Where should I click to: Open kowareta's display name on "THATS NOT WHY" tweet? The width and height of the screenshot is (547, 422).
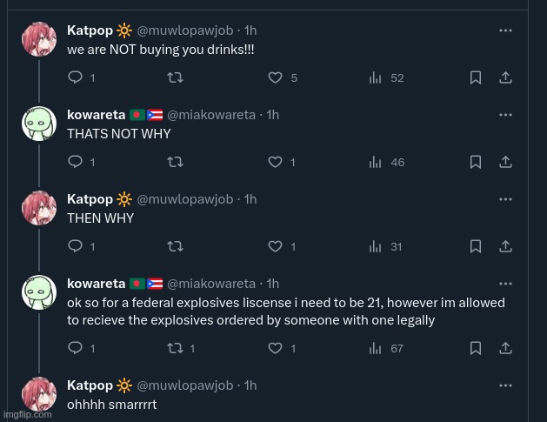[x=96, y=115]
